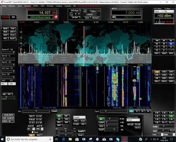176x142 pixels.
Task: Select the 20 meter band button
Action: (171, 44)
